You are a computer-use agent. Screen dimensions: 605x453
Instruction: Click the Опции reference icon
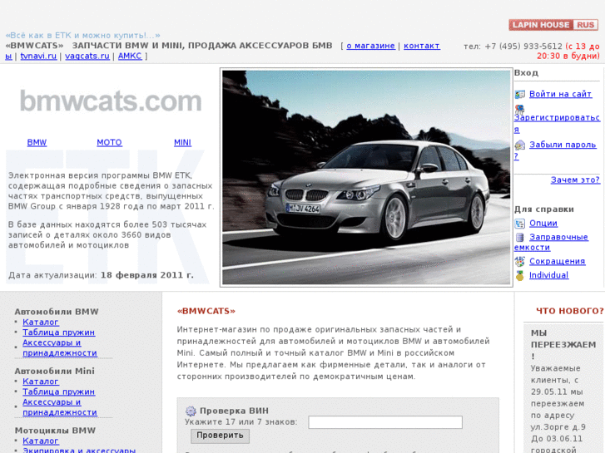[x=519, y=224]
